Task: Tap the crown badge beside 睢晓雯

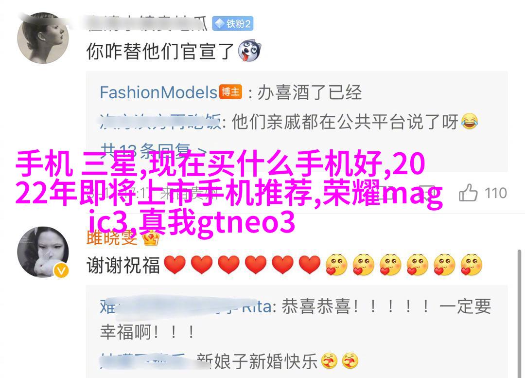Action: pos(151,238)
